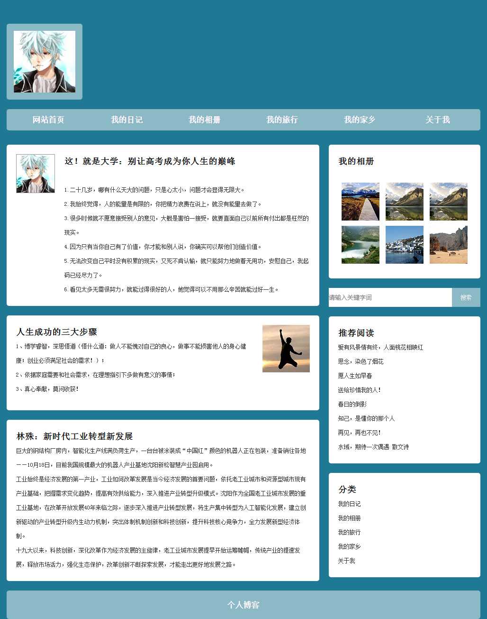
Task: Focus the 请输入关键字词 search field
Action: (x=390, y=297)
